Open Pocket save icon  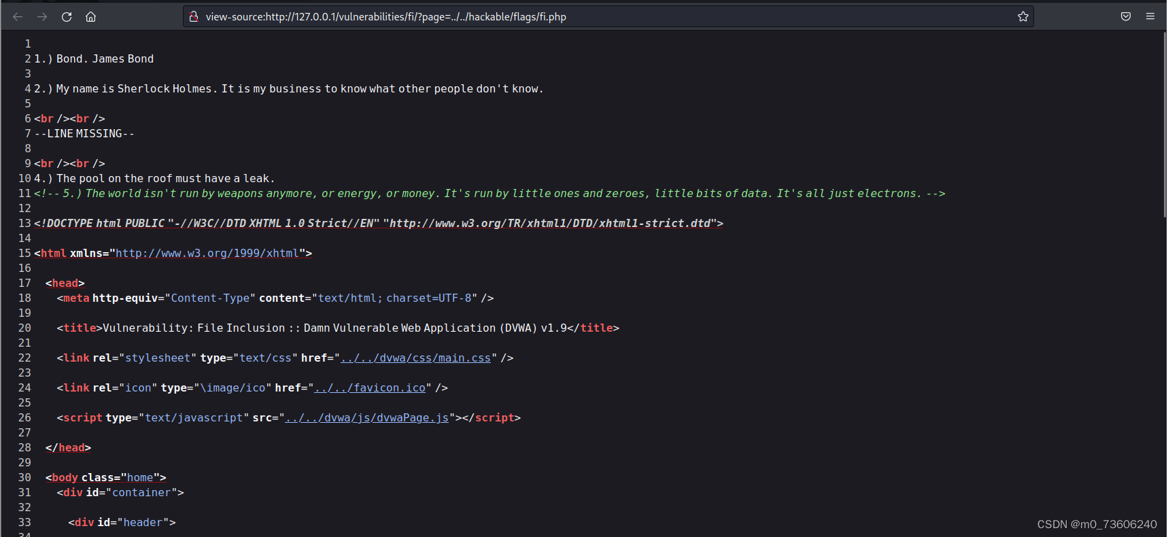click(1126, 16)
